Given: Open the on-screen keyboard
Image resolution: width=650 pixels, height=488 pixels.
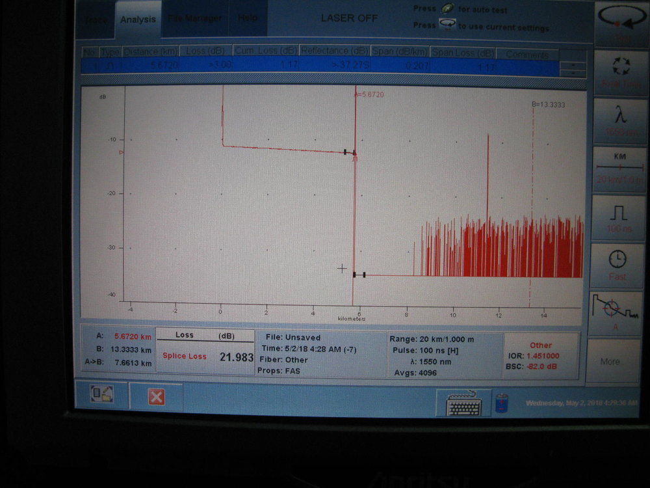Looking at the screenshot, I should click(464, 403).
